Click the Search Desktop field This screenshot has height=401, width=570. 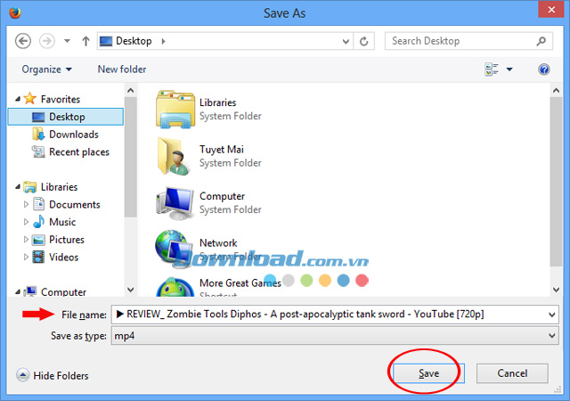click(469, 41)
